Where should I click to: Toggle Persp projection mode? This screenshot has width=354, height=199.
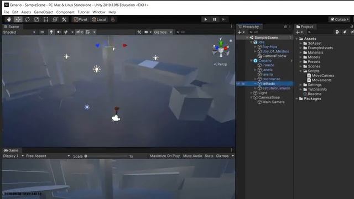(x=220, y=64)
